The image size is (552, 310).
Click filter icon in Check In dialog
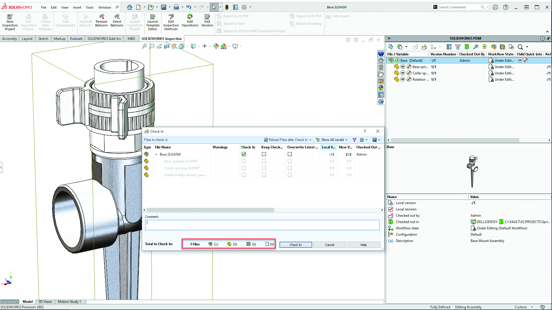click(354, 140)
